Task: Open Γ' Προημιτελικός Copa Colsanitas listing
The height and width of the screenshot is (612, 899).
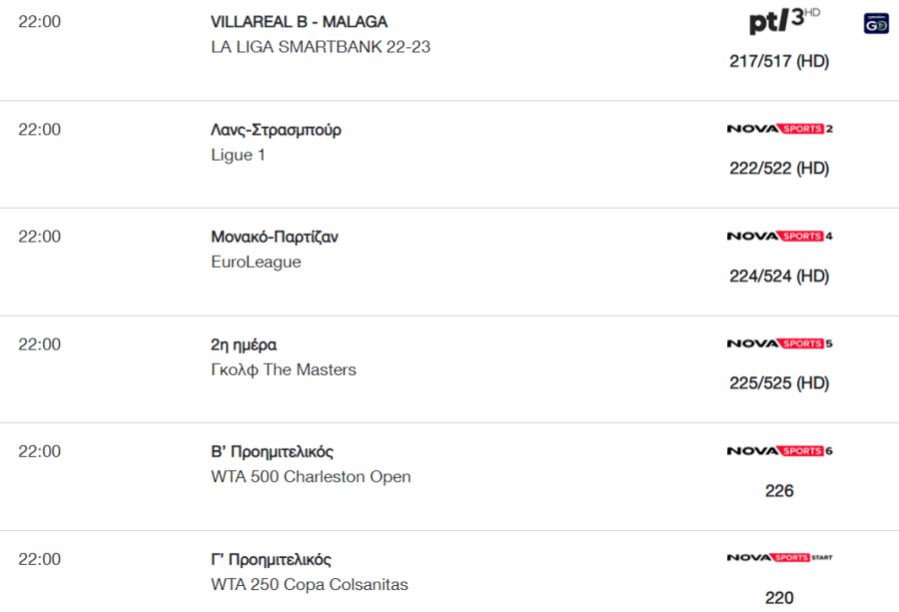Action: pos(271,560)
